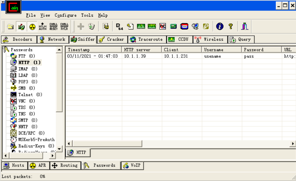Click the tree panel scroll up arrow

click(59, 50)
